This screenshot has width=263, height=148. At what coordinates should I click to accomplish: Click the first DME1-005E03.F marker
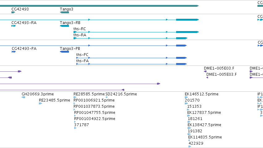pyautogui.click(x=205, y=71)
